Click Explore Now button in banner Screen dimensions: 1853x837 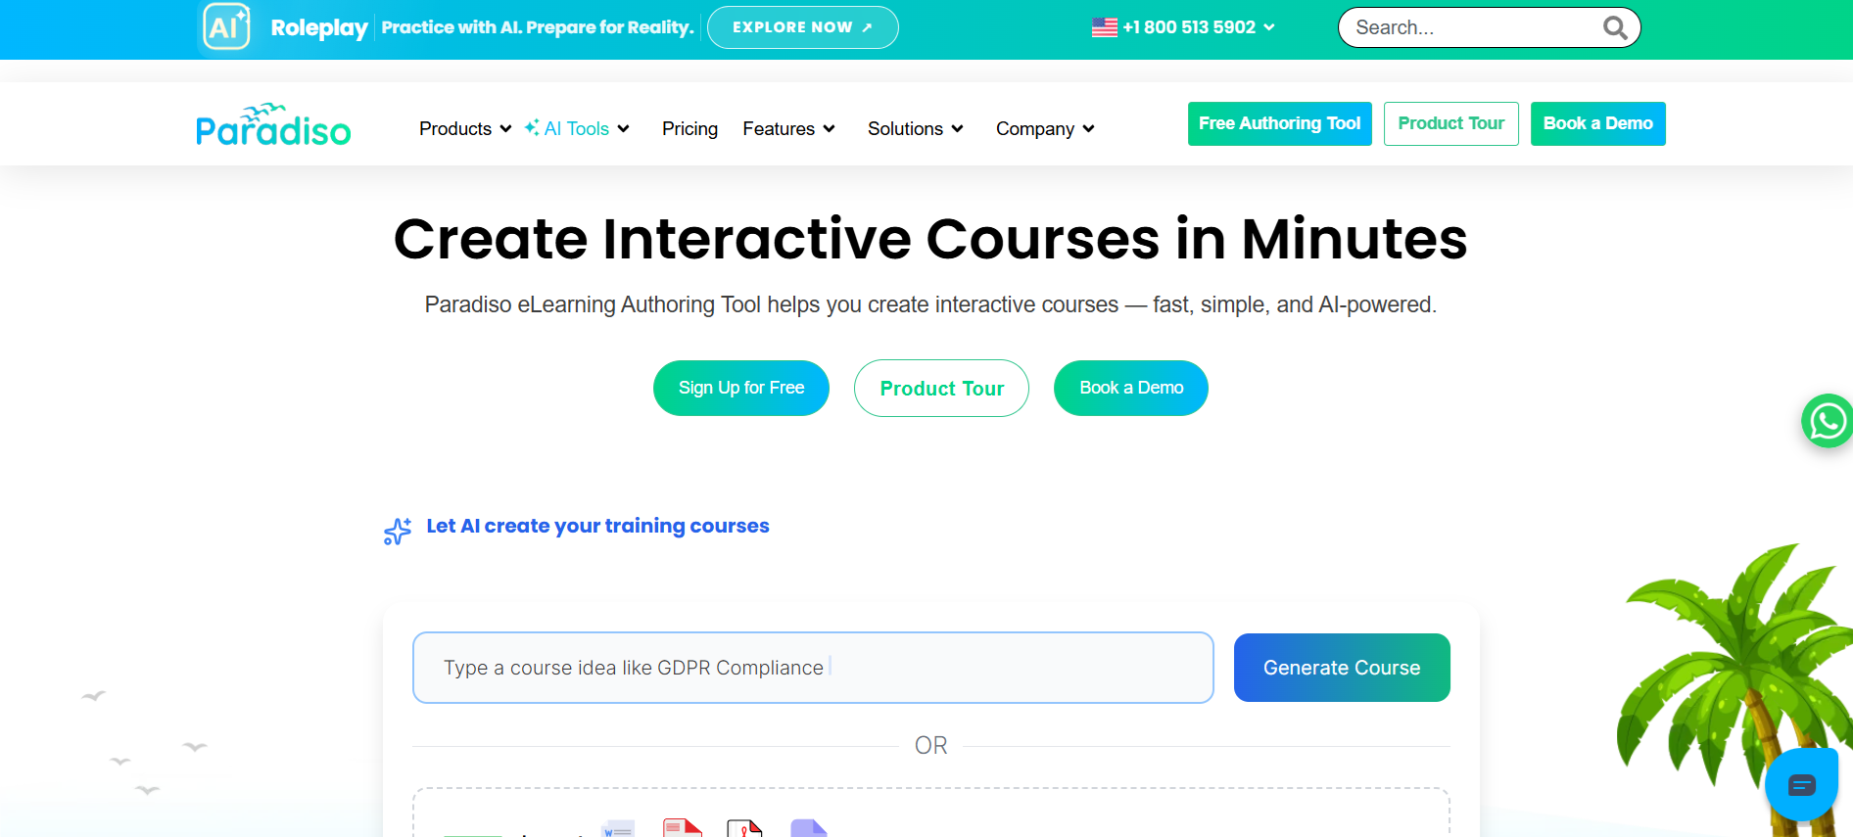click(x=802, y=27)
